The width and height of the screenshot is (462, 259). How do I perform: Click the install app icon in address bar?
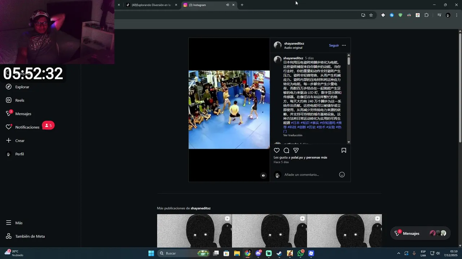[x=363, y=15]
